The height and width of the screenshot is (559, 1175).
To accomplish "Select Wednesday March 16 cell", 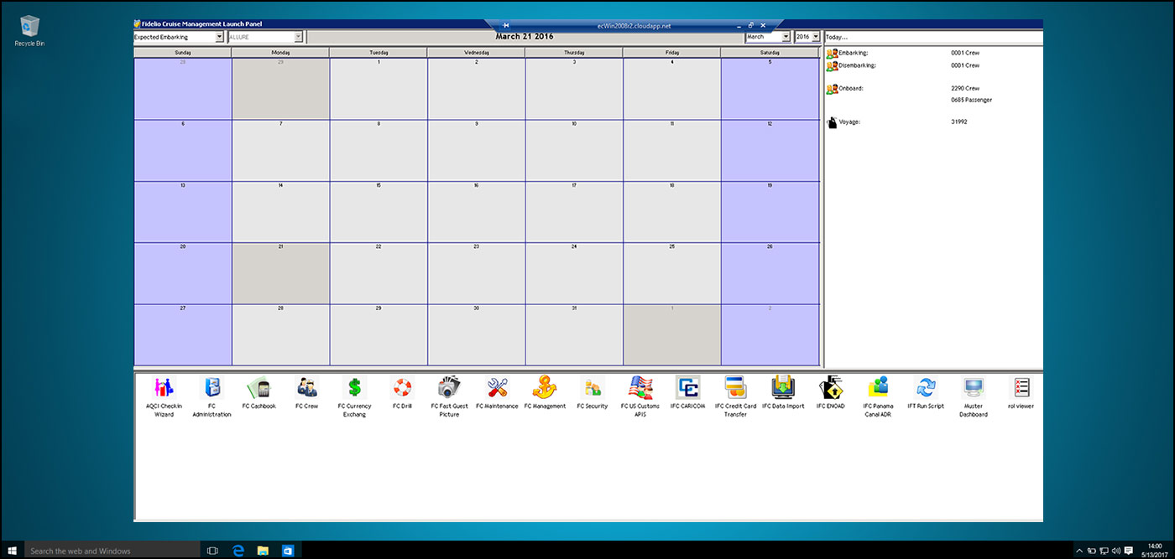I will click(x=476, y=212).
